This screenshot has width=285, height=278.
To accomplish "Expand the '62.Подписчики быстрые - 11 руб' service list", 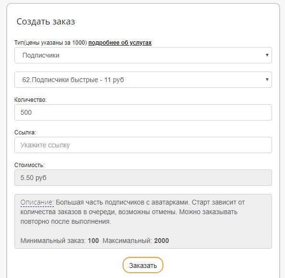I will click(143, 80).
